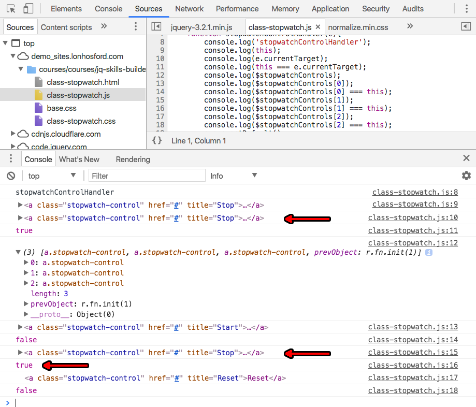
Task: Follow the class-stopwatch.js:12 source link
Action: pyautogui.click(x=413, y=243)
